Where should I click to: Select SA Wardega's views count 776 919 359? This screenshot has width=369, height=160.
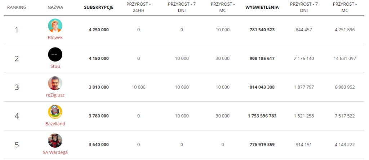(262, 145)
